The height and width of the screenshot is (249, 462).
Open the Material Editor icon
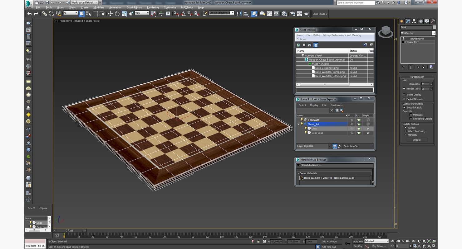point(284,14)
